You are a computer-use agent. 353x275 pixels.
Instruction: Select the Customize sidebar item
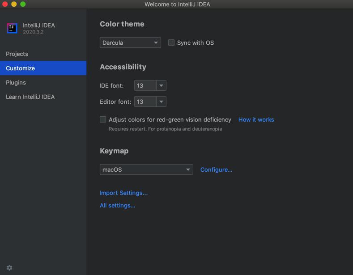coord(43,68)
